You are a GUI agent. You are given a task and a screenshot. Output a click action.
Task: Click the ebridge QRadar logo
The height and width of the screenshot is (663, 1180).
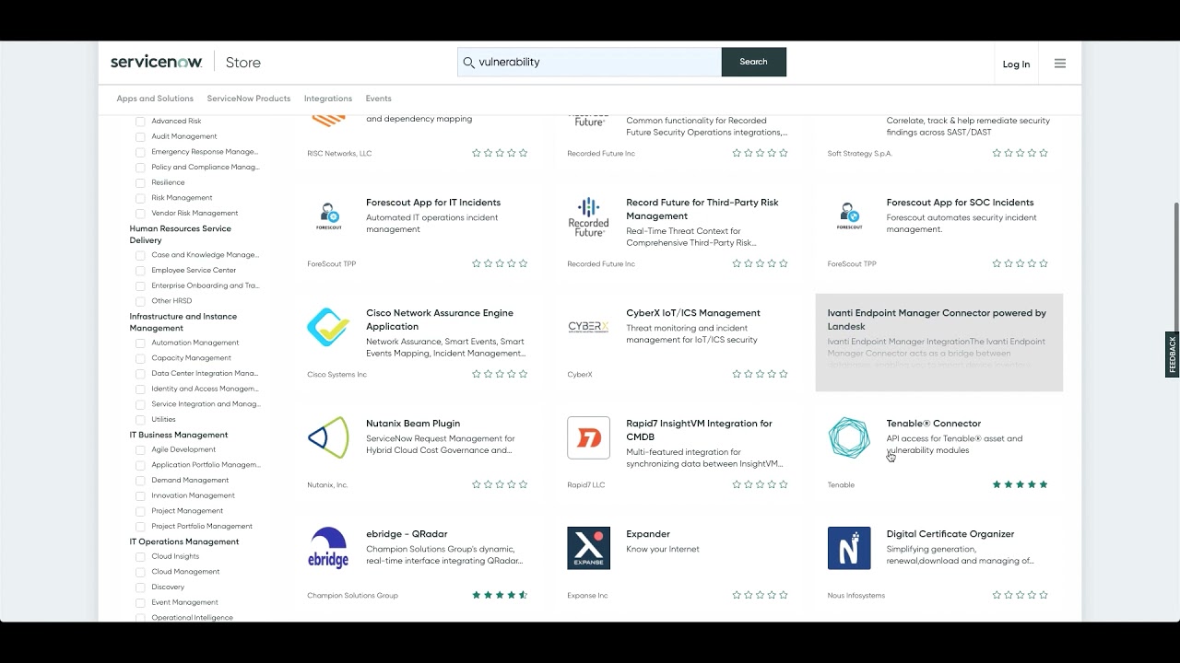pyautogui.click(x=329, y=548)
